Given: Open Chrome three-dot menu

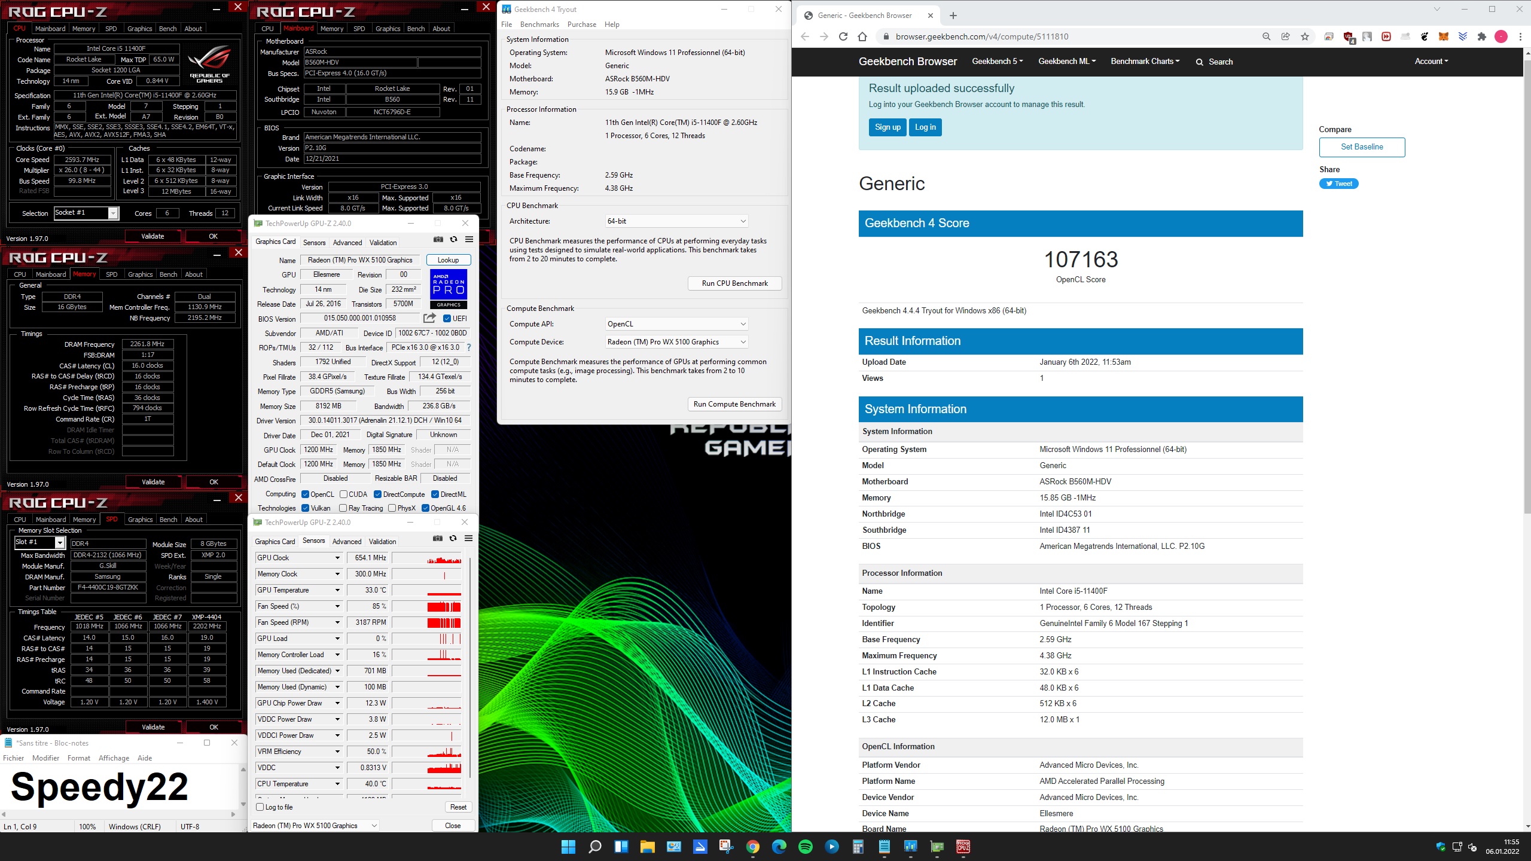Looking at the screenshot, I should [1520, 36].
